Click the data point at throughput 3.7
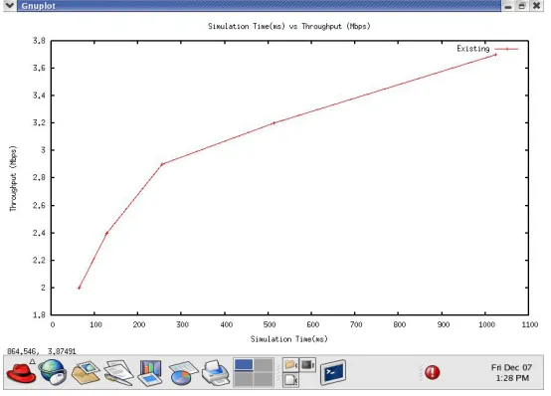The width and height of the screenshot is (551, 396). pyautogui.click(x=495, y=55)
